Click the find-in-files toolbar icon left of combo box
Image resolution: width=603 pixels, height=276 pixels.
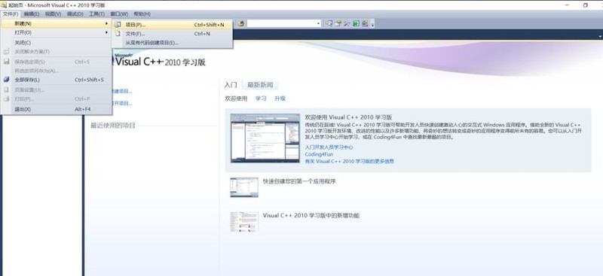(x=240, y=24)
